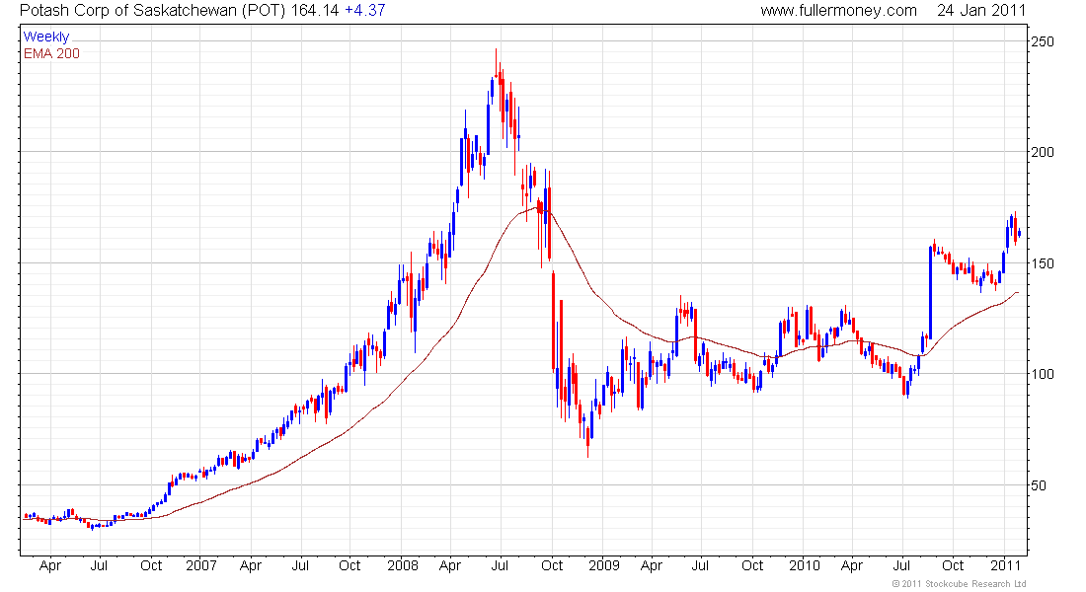
Task: Click the 'Oct' label between 2008 and 2009
Action: (x=552, y=565)
